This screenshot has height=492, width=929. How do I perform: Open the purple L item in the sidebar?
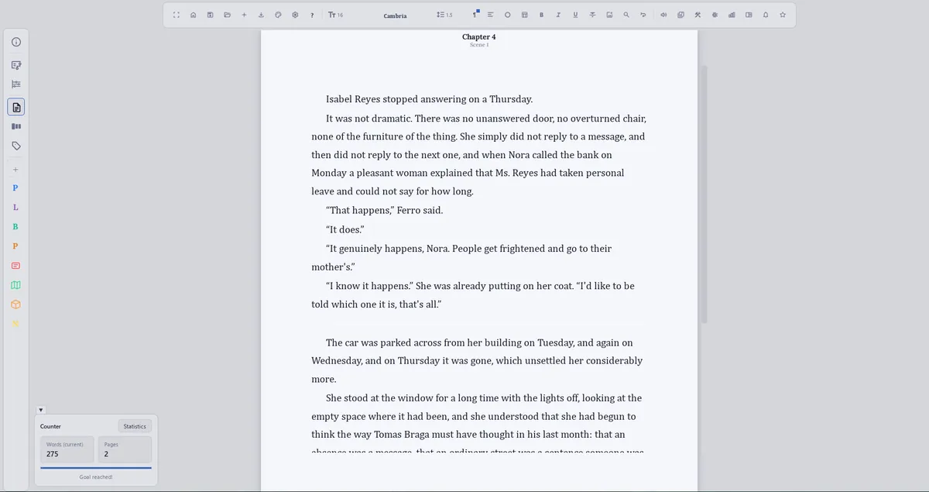15,208
